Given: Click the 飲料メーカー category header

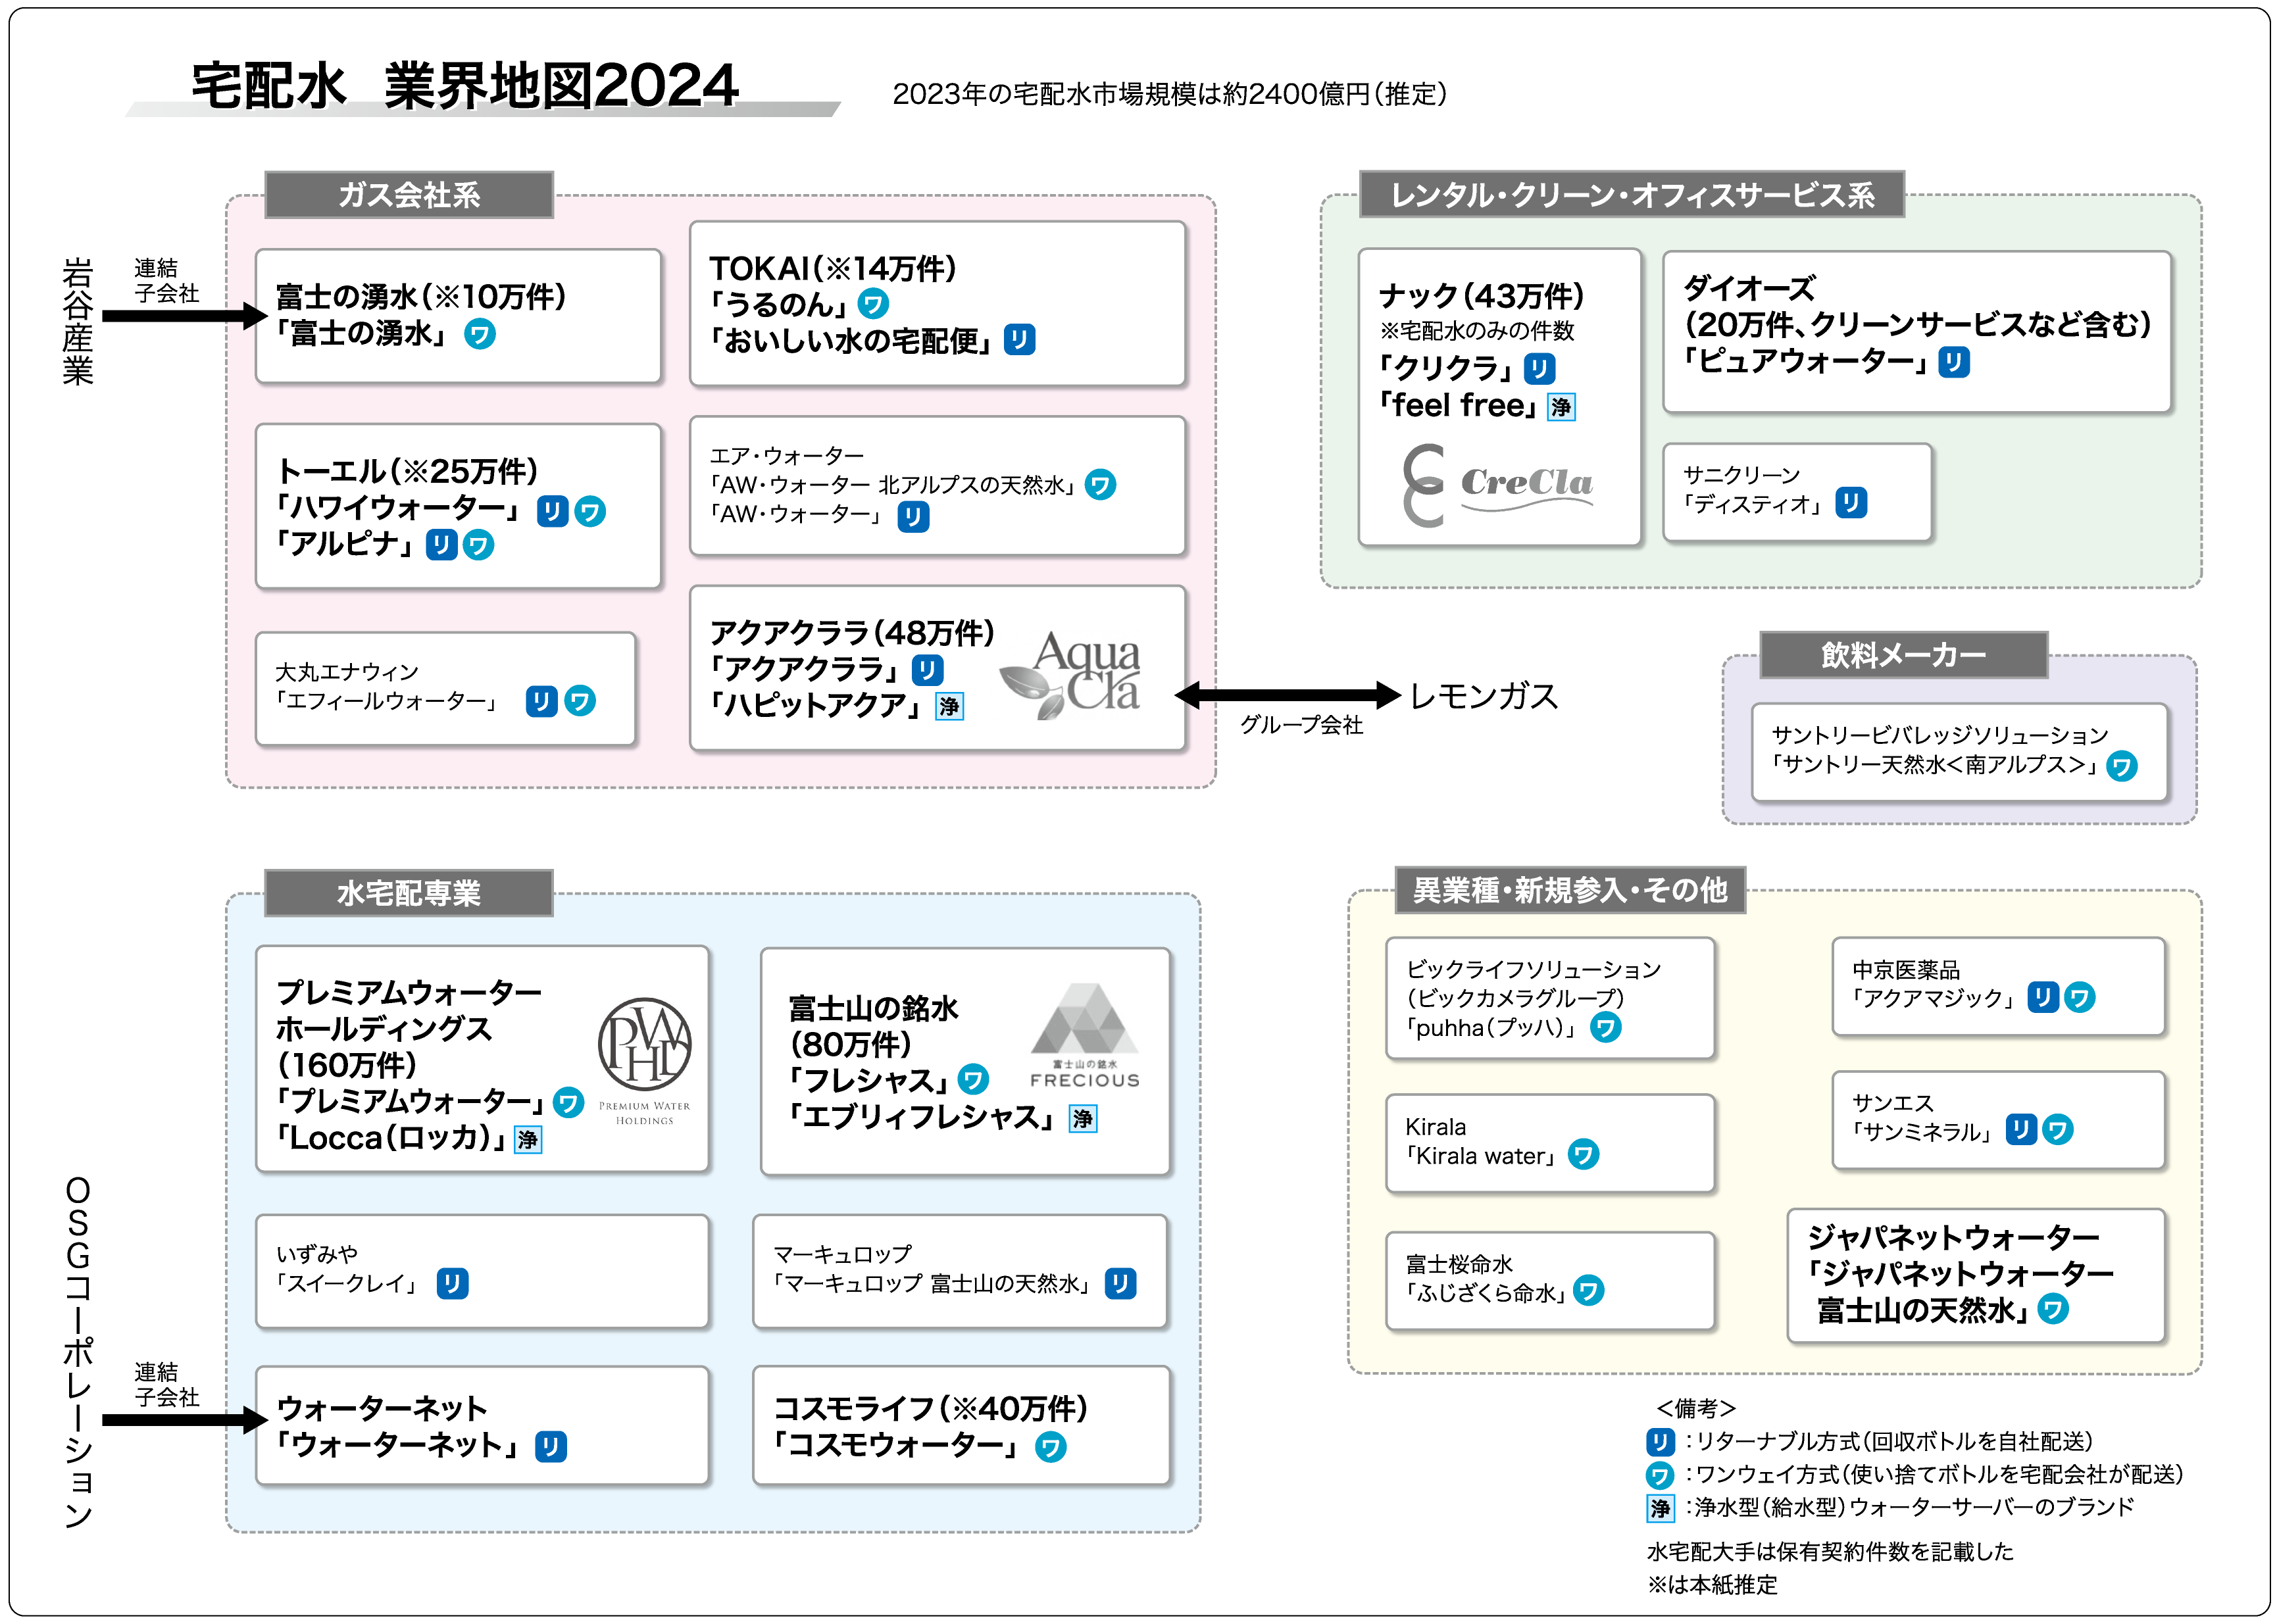Looking at the screenshot, I should tap(1903, 655).
